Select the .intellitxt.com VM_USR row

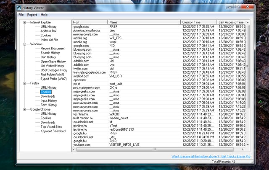(159, 76)
